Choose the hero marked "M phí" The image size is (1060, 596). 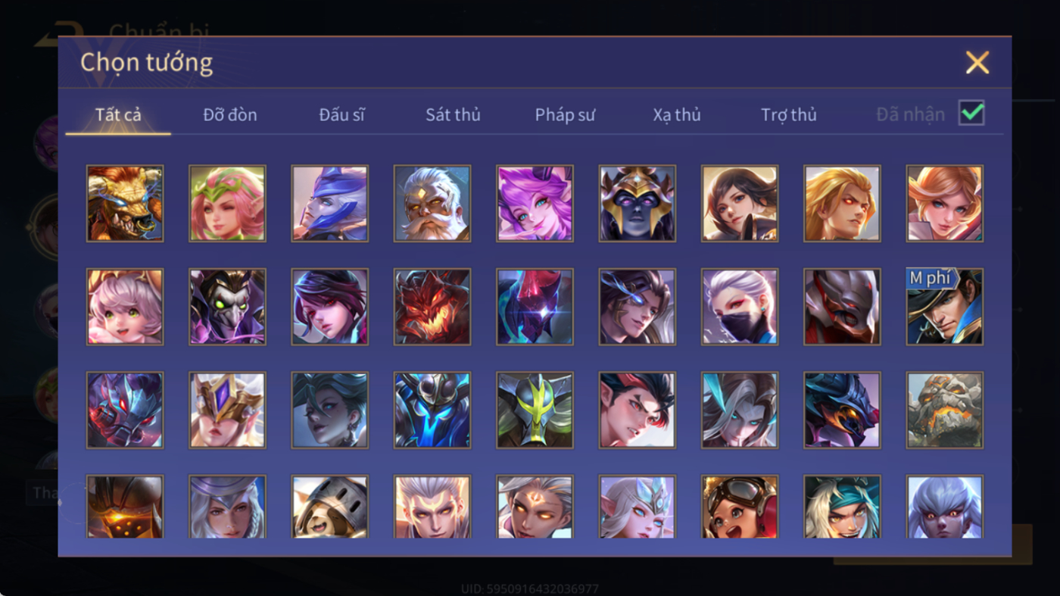[945, 307]
